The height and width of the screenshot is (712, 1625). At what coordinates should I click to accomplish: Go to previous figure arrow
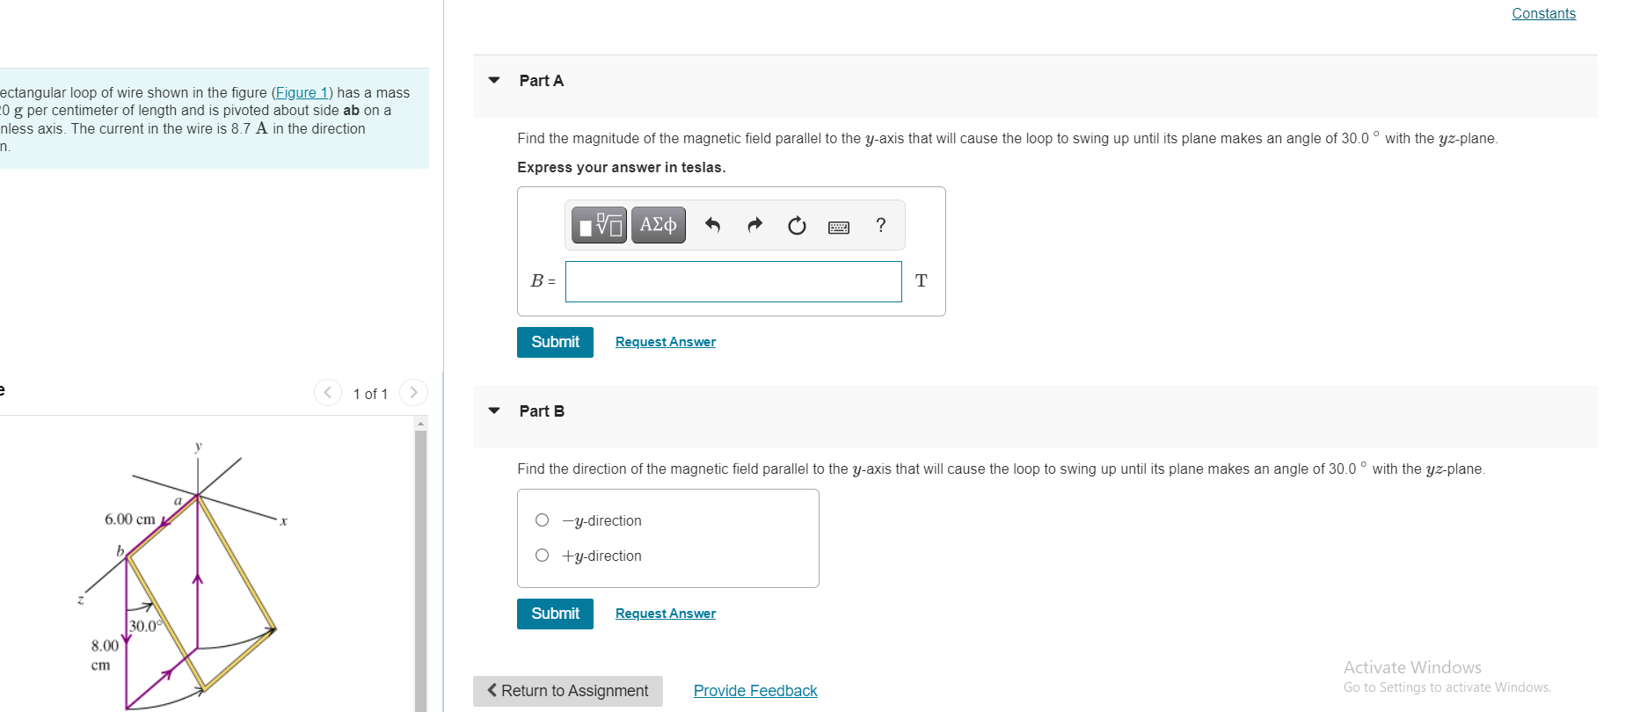coord(328,392)
